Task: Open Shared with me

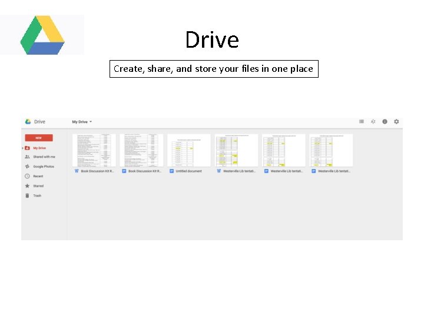Action: 44,157
